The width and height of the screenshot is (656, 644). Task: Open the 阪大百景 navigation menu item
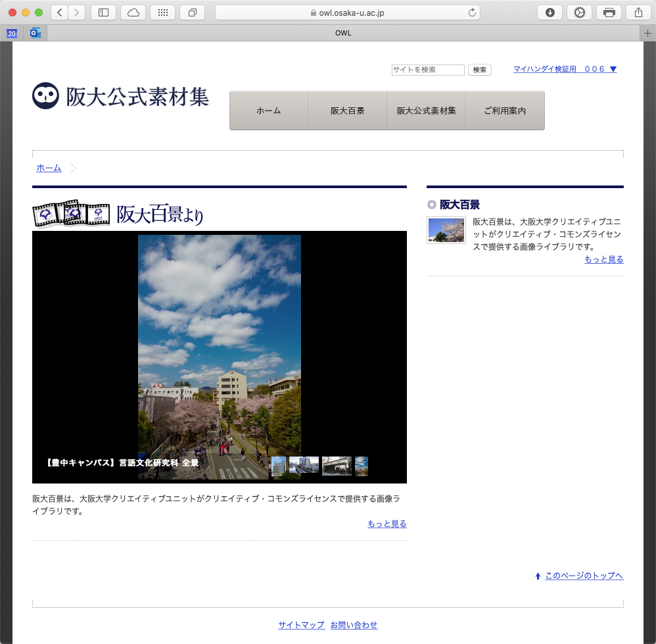[348, 111]
